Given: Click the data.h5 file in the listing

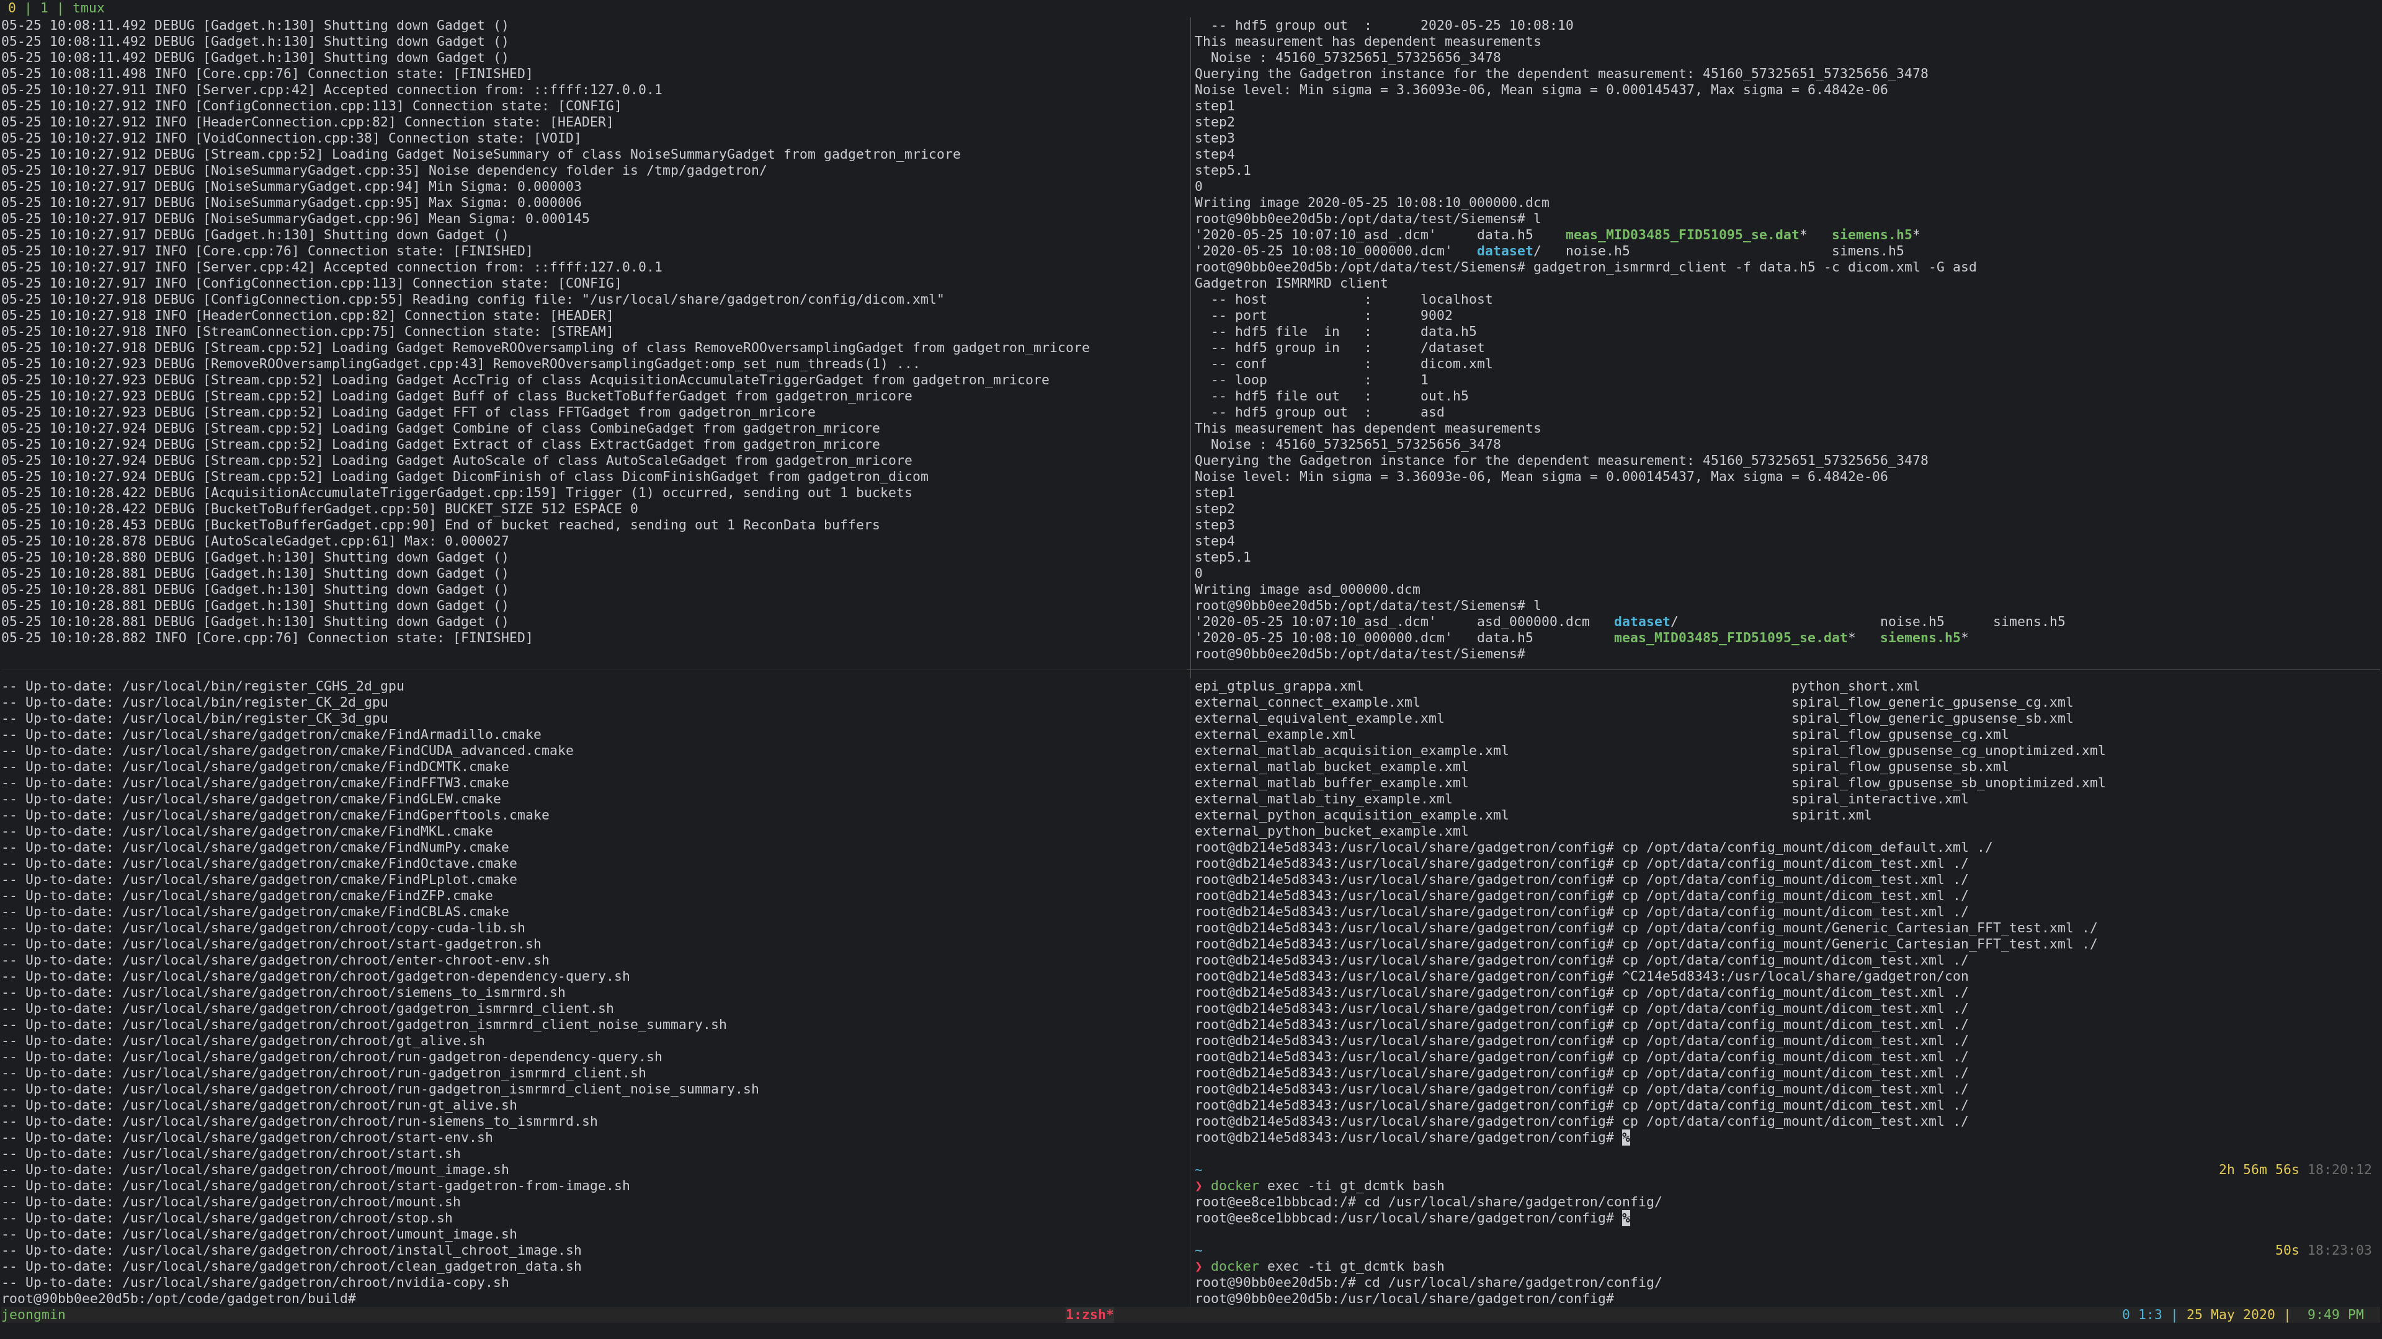Looking at the screenshot, I should [x=1505, y=637].
